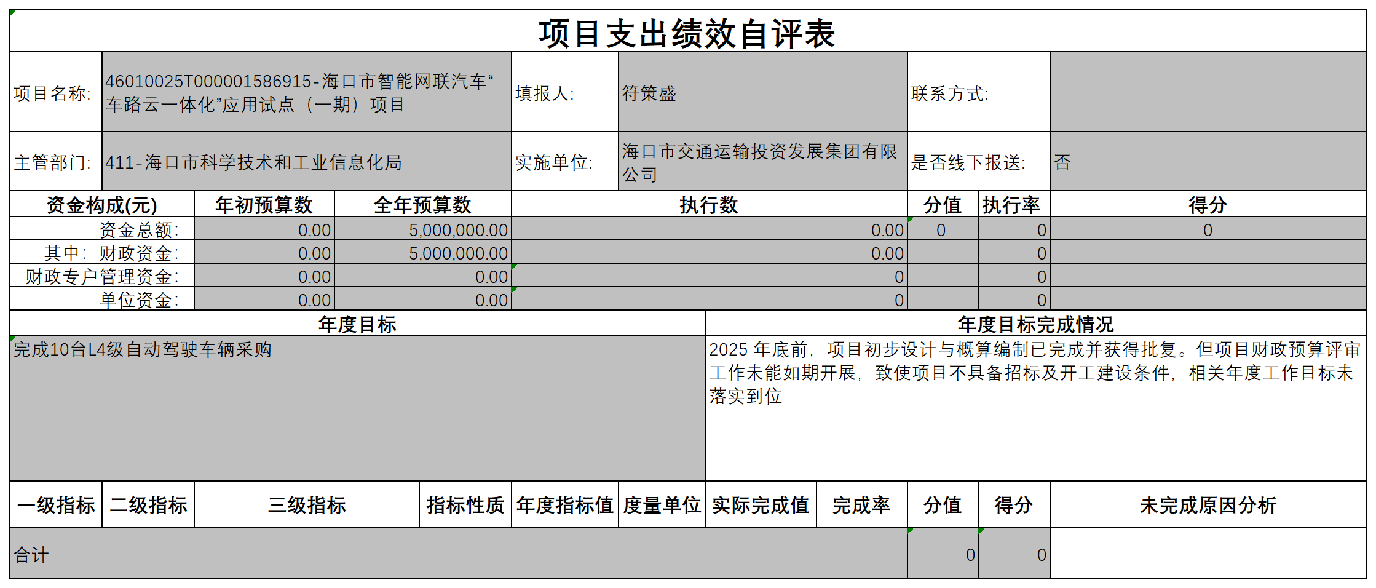Click the 度量单位 column header
Screen dimensions: 1376x588
pos(662,504)
